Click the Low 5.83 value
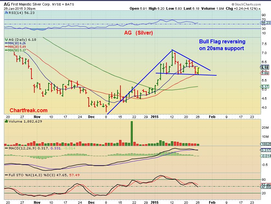The image size is (271, 204). 174,8
